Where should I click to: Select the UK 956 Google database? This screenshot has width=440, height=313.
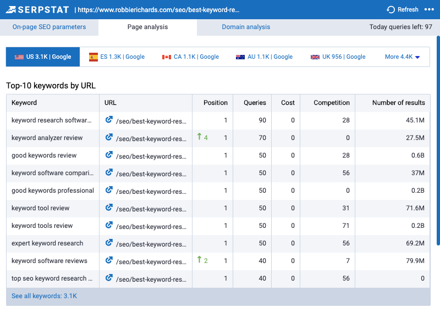[x=338, y=57]
